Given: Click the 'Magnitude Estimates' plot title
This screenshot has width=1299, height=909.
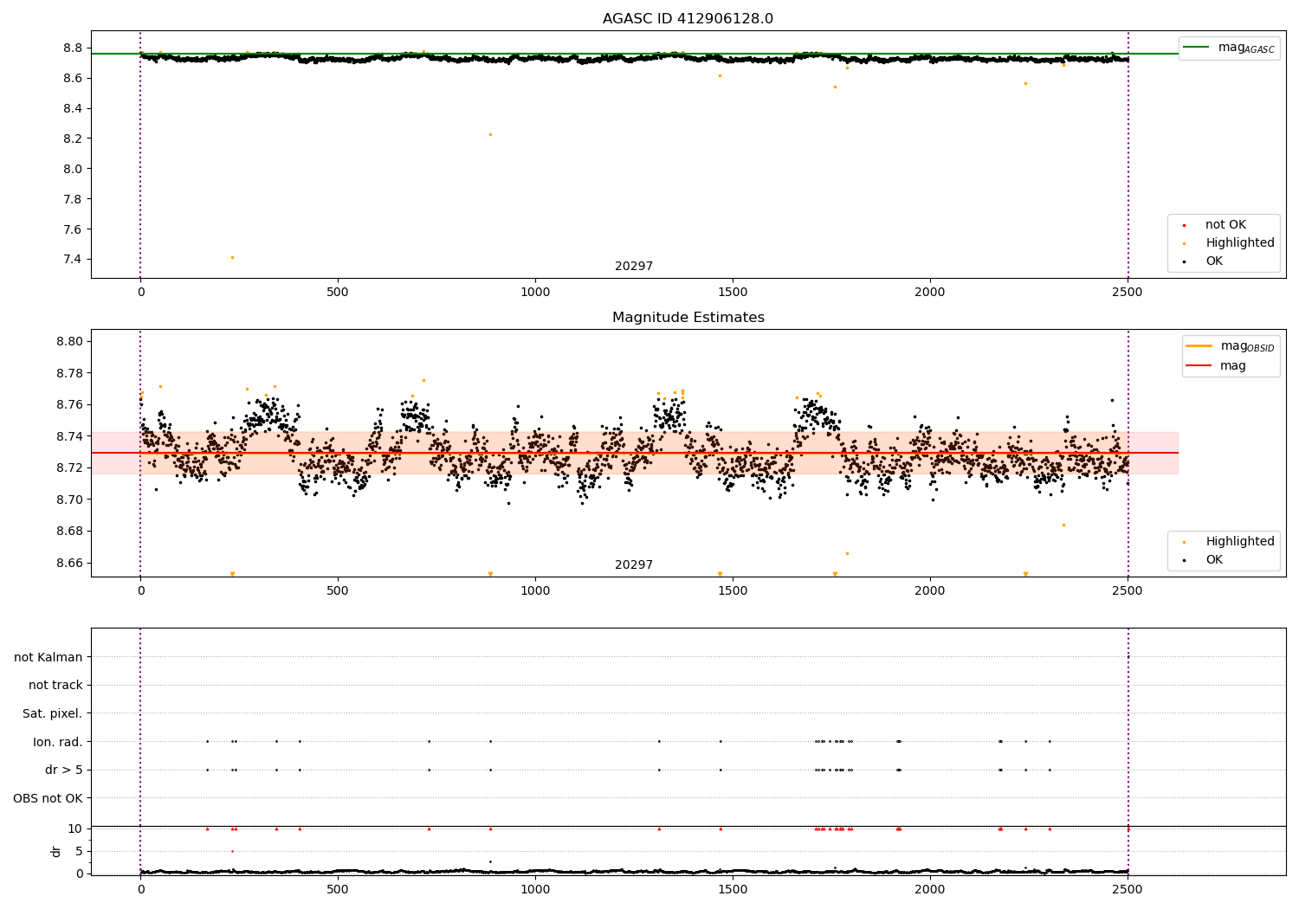Looking at the screenshot, I should (x=688, y=318).
